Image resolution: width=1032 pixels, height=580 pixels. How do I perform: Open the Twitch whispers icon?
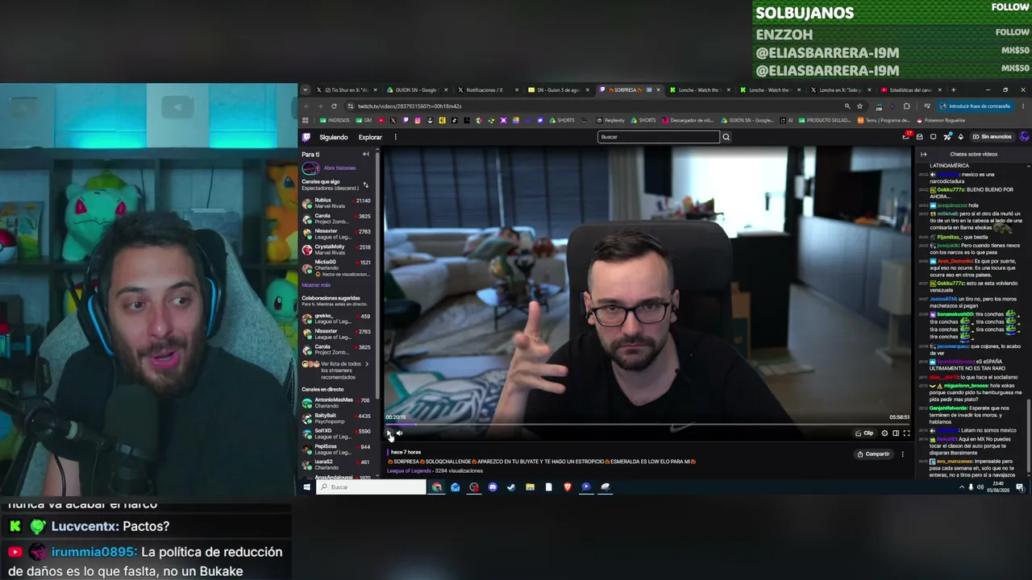click(933, 137)
